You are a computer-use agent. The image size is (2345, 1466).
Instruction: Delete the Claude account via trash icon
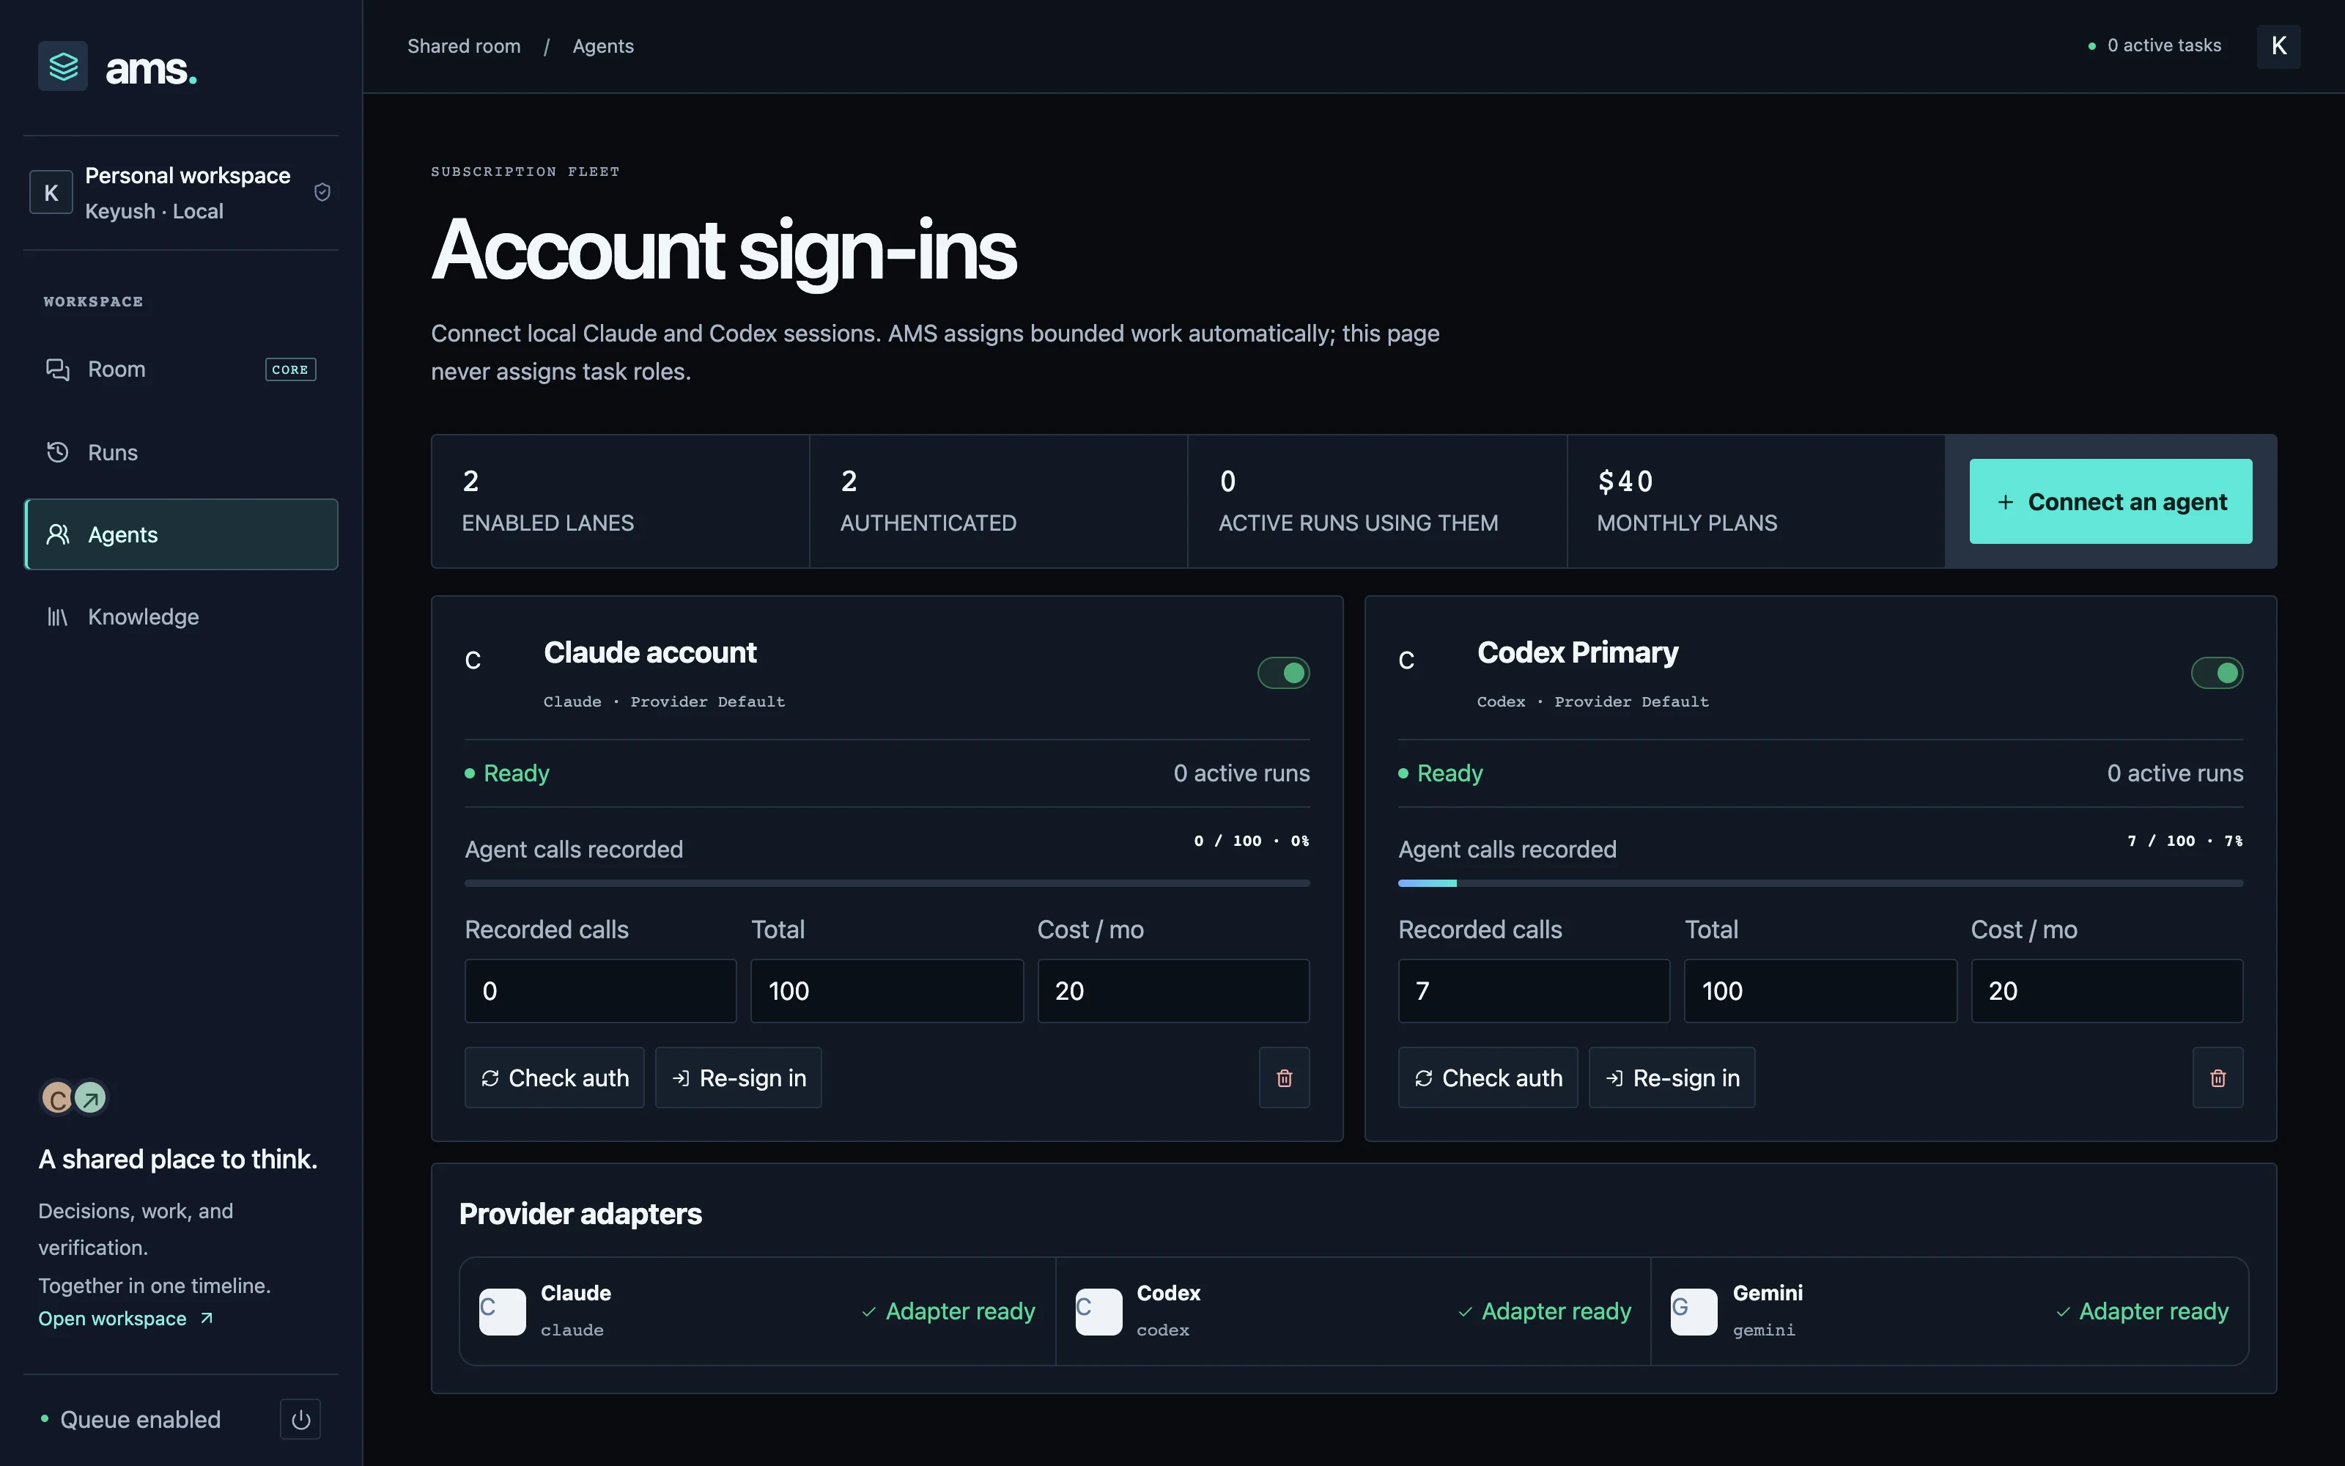click(1284, 1078)
